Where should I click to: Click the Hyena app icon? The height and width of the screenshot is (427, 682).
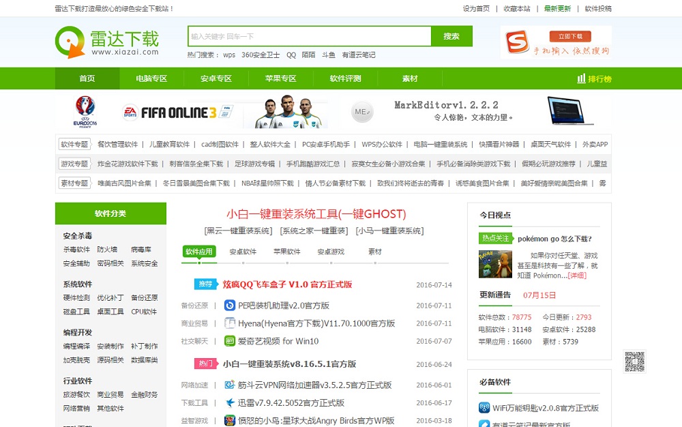point(230,323)
